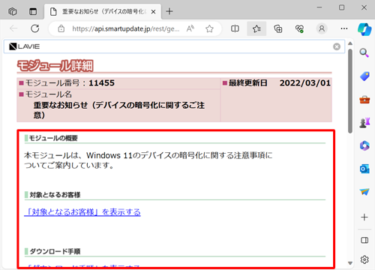Open the sidebar Drop paper-plane icon
The height and width of the screenshot is (270, 375).
tap(364, 192)
